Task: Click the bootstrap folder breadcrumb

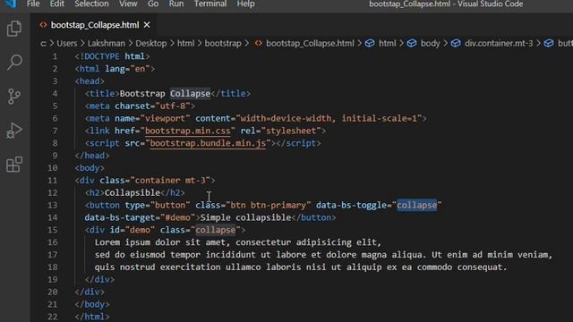Action: coord(223,44)
